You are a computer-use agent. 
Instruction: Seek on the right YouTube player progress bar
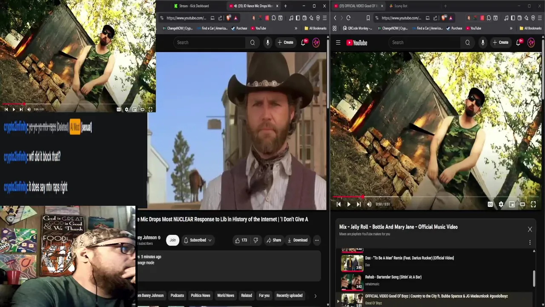tap(436, 197)
